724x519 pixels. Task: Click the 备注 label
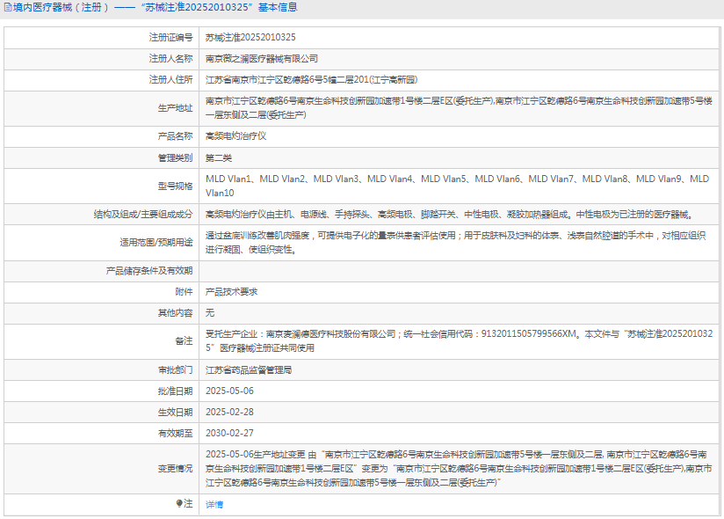(x=185, y=341)
